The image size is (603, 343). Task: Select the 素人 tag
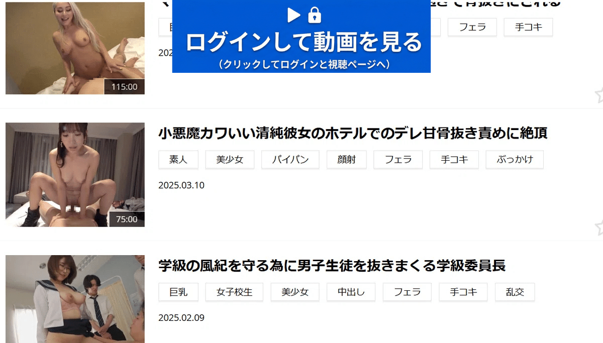(178, 160)
